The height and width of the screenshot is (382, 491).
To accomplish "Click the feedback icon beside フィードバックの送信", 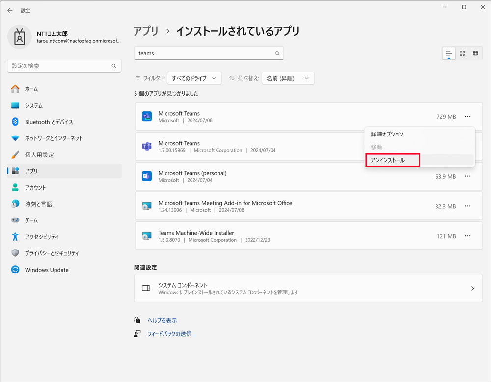I will click(137, 334).
